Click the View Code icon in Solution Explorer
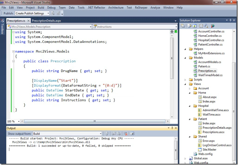 coord(201,26)
